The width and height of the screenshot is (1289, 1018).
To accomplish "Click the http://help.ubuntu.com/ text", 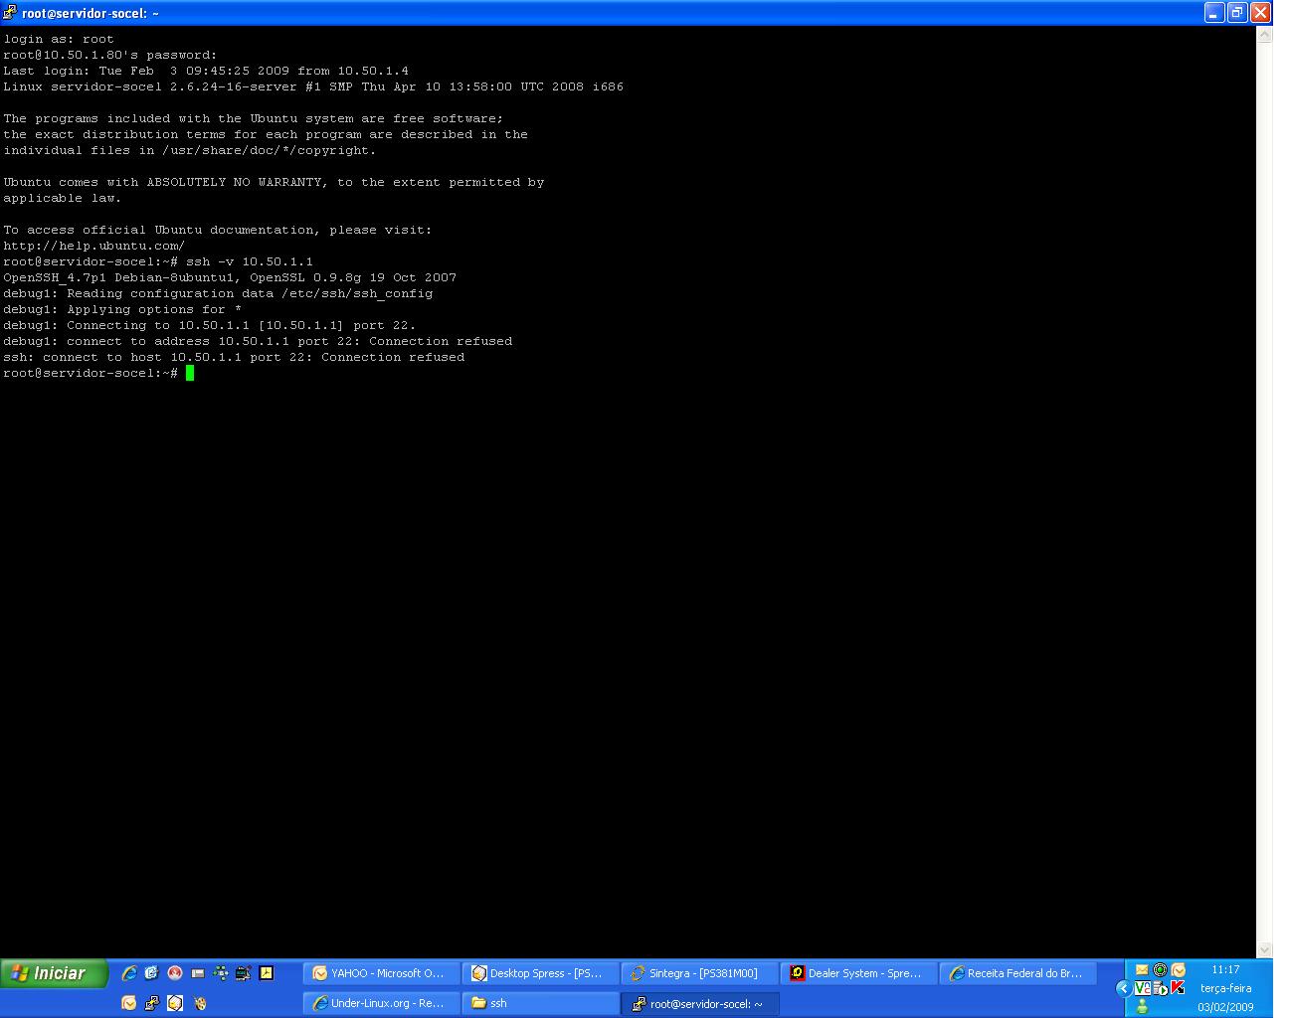I will 94,246.
